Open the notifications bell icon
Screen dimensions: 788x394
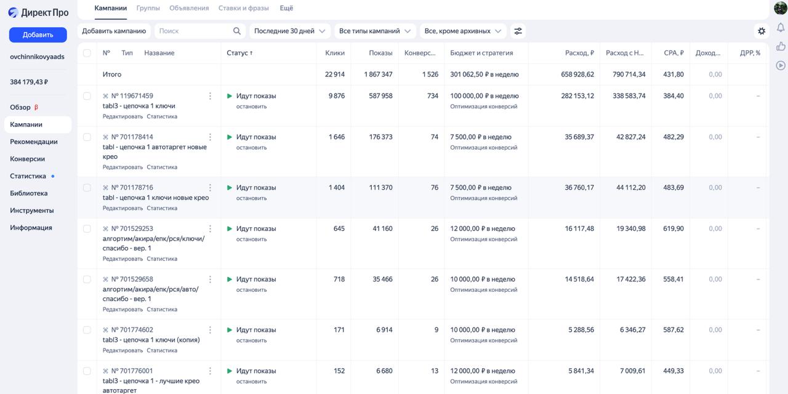781,28
